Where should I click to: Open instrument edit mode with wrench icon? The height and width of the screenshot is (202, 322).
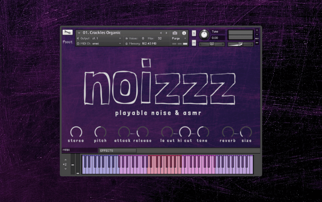(67, 33)
